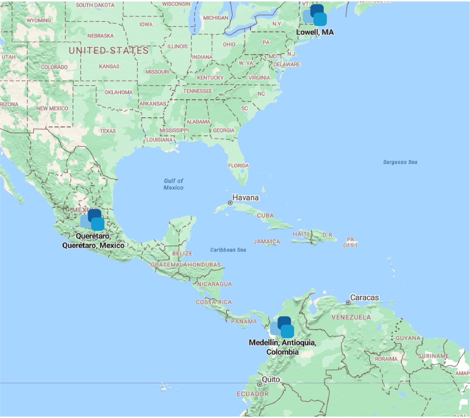Click the Havana city dot marker
Viewport: 470px width, 418px height.
pyautogui.click(x=230, y=203)
